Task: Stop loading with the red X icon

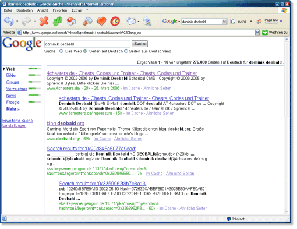Action: (x=44, y=21)
